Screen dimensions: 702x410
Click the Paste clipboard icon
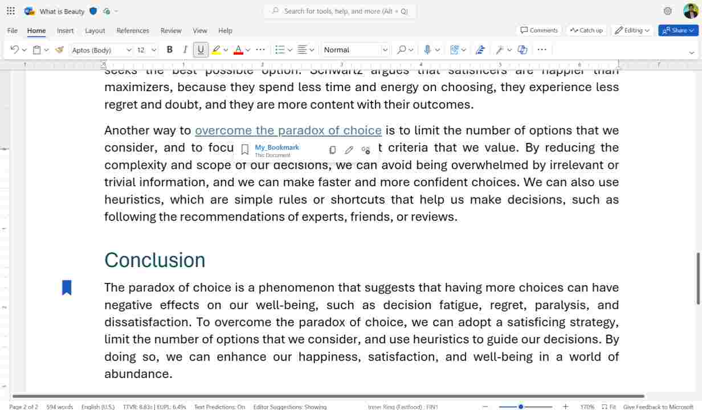(x=36, y=50)
